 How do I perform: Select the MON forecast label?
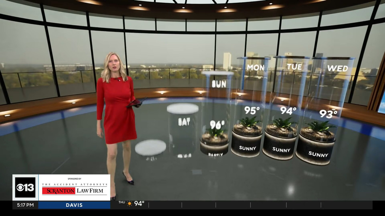[256, 67]
